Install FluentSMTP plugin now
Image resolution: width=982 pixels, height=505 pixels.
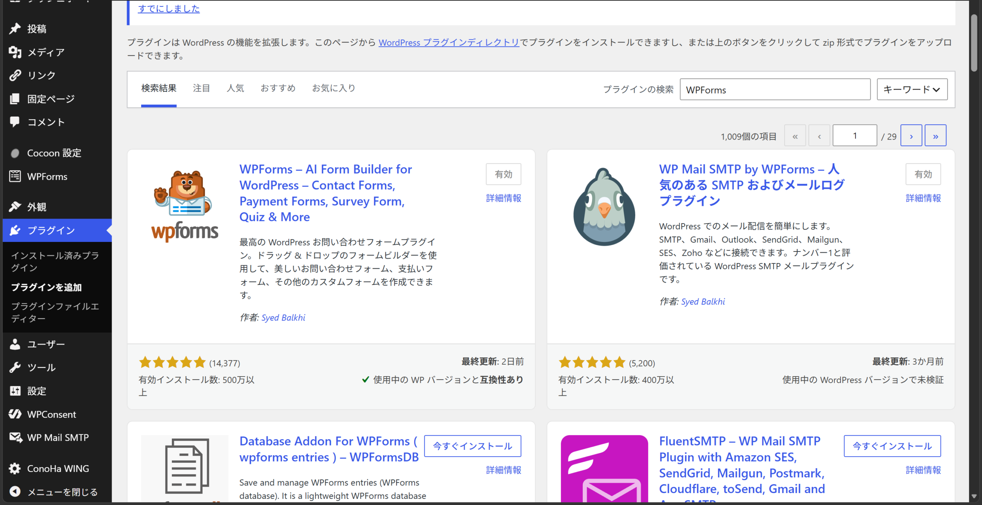pyautogui.click(x=892, y=446)
